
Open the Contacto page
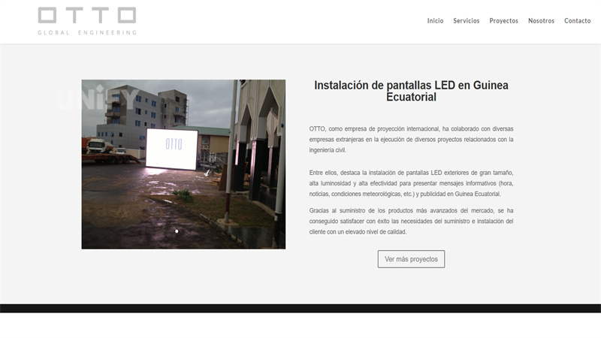[577, 21]
